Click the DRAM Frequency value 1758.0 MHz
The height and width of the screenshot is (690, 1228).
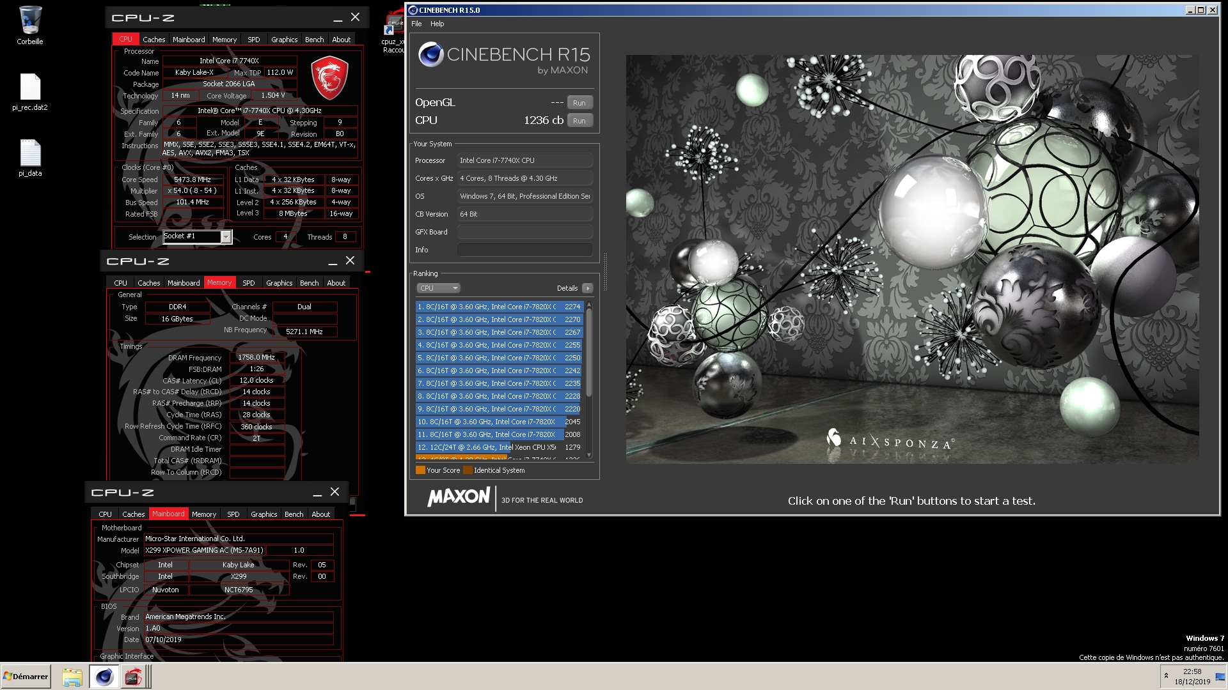[x=256, y=358]
